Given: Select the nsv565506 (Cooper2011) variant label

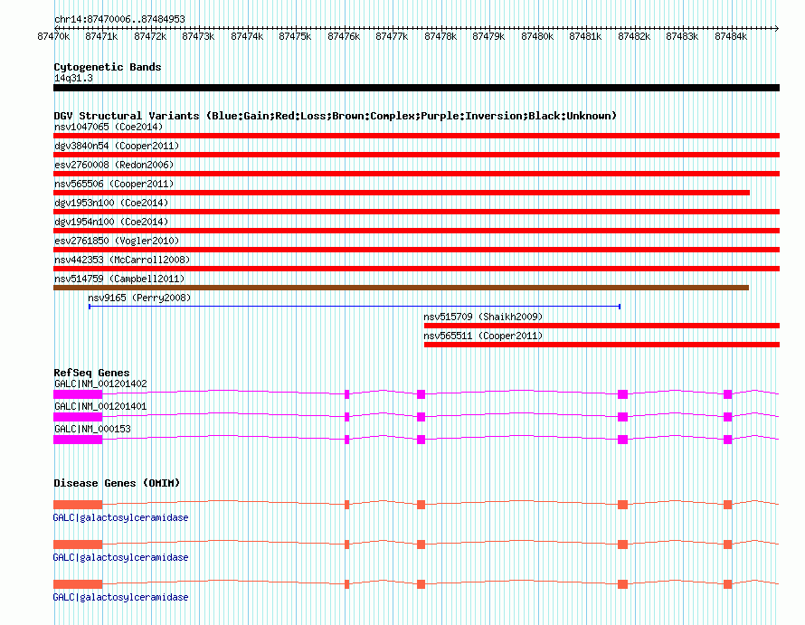Looking at the screenshot, I should click(x=114, y=184).
